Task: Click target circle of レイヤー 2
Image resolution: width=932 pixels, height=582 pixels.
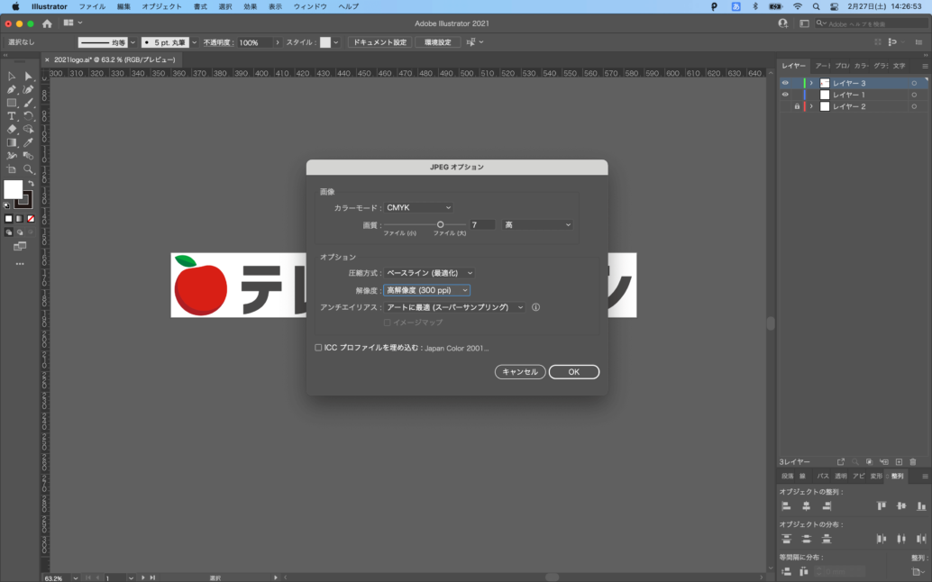Action: point(914,107)
